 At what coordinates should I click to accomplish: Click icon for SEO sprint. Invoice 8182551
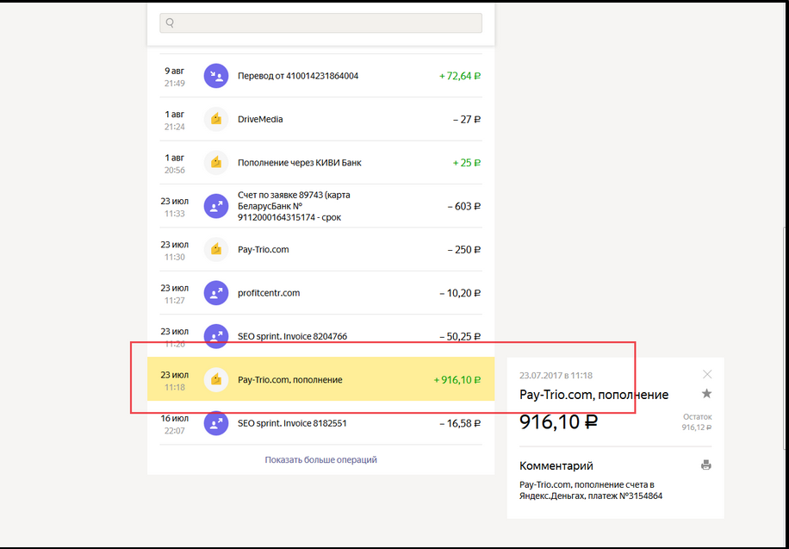[216, 423]
